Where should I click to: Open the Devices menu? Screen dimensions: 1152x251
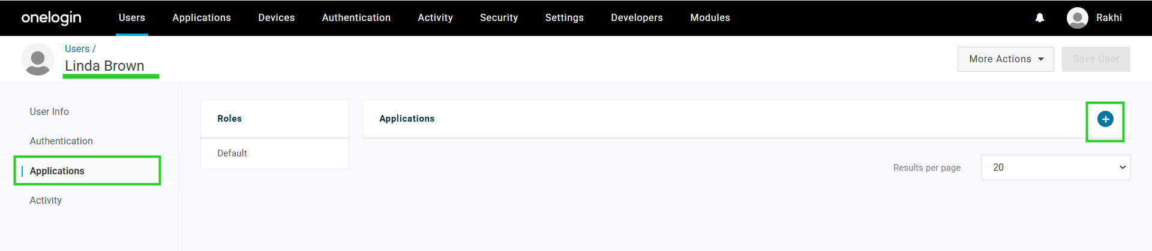click(x=277, y=18)
